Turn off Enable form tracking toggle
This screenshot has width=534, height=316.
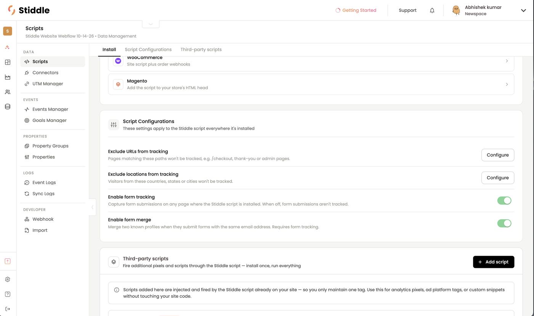point(504,201)
